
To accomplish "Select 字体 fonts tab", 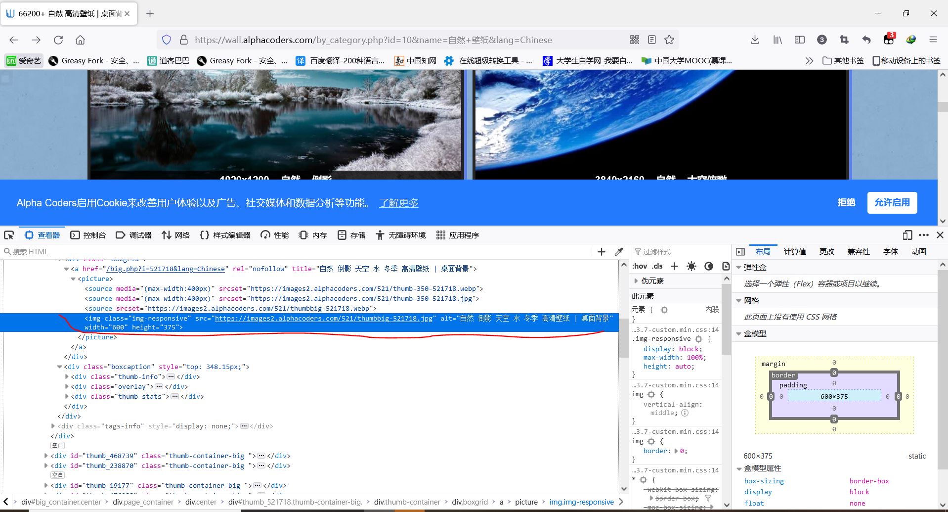I will pyautogui.click(x=891, y=252).
